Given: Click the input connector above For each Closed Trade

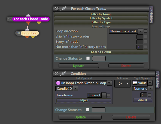Looking at the screenshot, I should 28,15.
